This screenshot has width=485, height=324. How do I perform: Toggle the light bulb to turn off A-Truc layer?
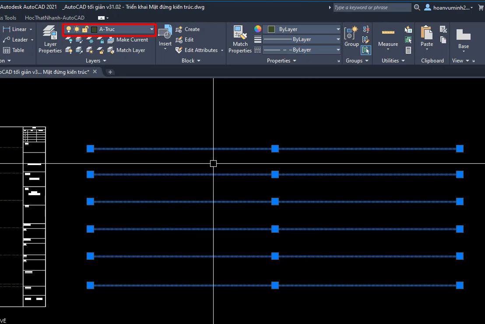click(69, 29)
